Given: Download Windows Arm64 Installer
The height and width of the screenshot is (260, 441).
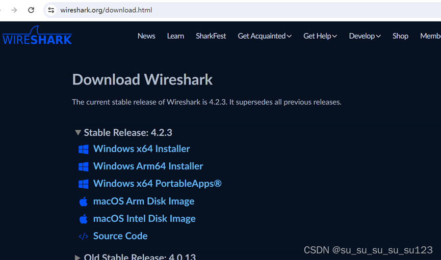Looking at the screenshot, I should click(148, 166).
